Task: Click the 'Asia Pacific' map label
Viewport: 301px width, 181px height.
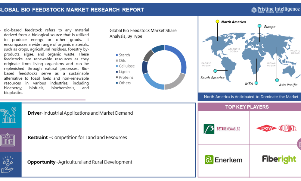Action: point(288,85)
